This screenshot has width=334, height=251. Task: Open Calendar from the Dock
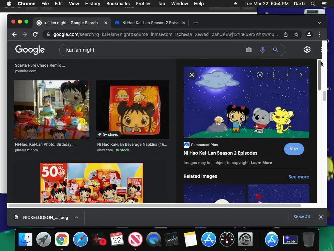click(117, 239)
